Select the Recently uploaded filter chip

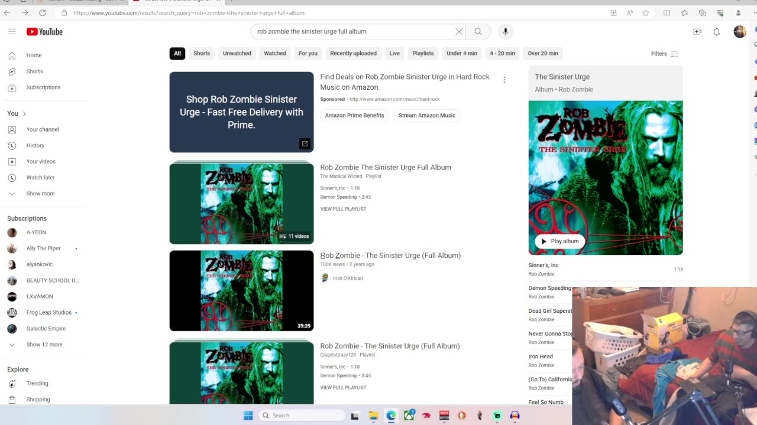click(x=354, y=53)
